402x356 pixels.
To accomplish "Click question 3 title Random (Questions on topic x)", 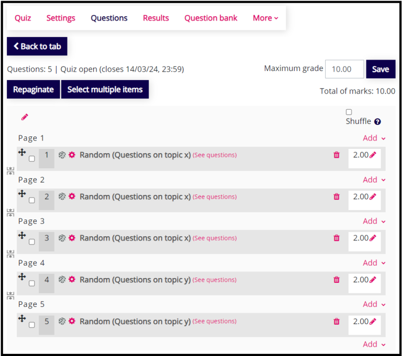I will click(135, 238).
